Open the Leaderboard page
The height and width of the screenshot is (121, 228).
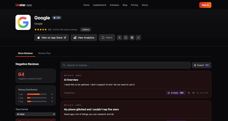click(99, 5)
